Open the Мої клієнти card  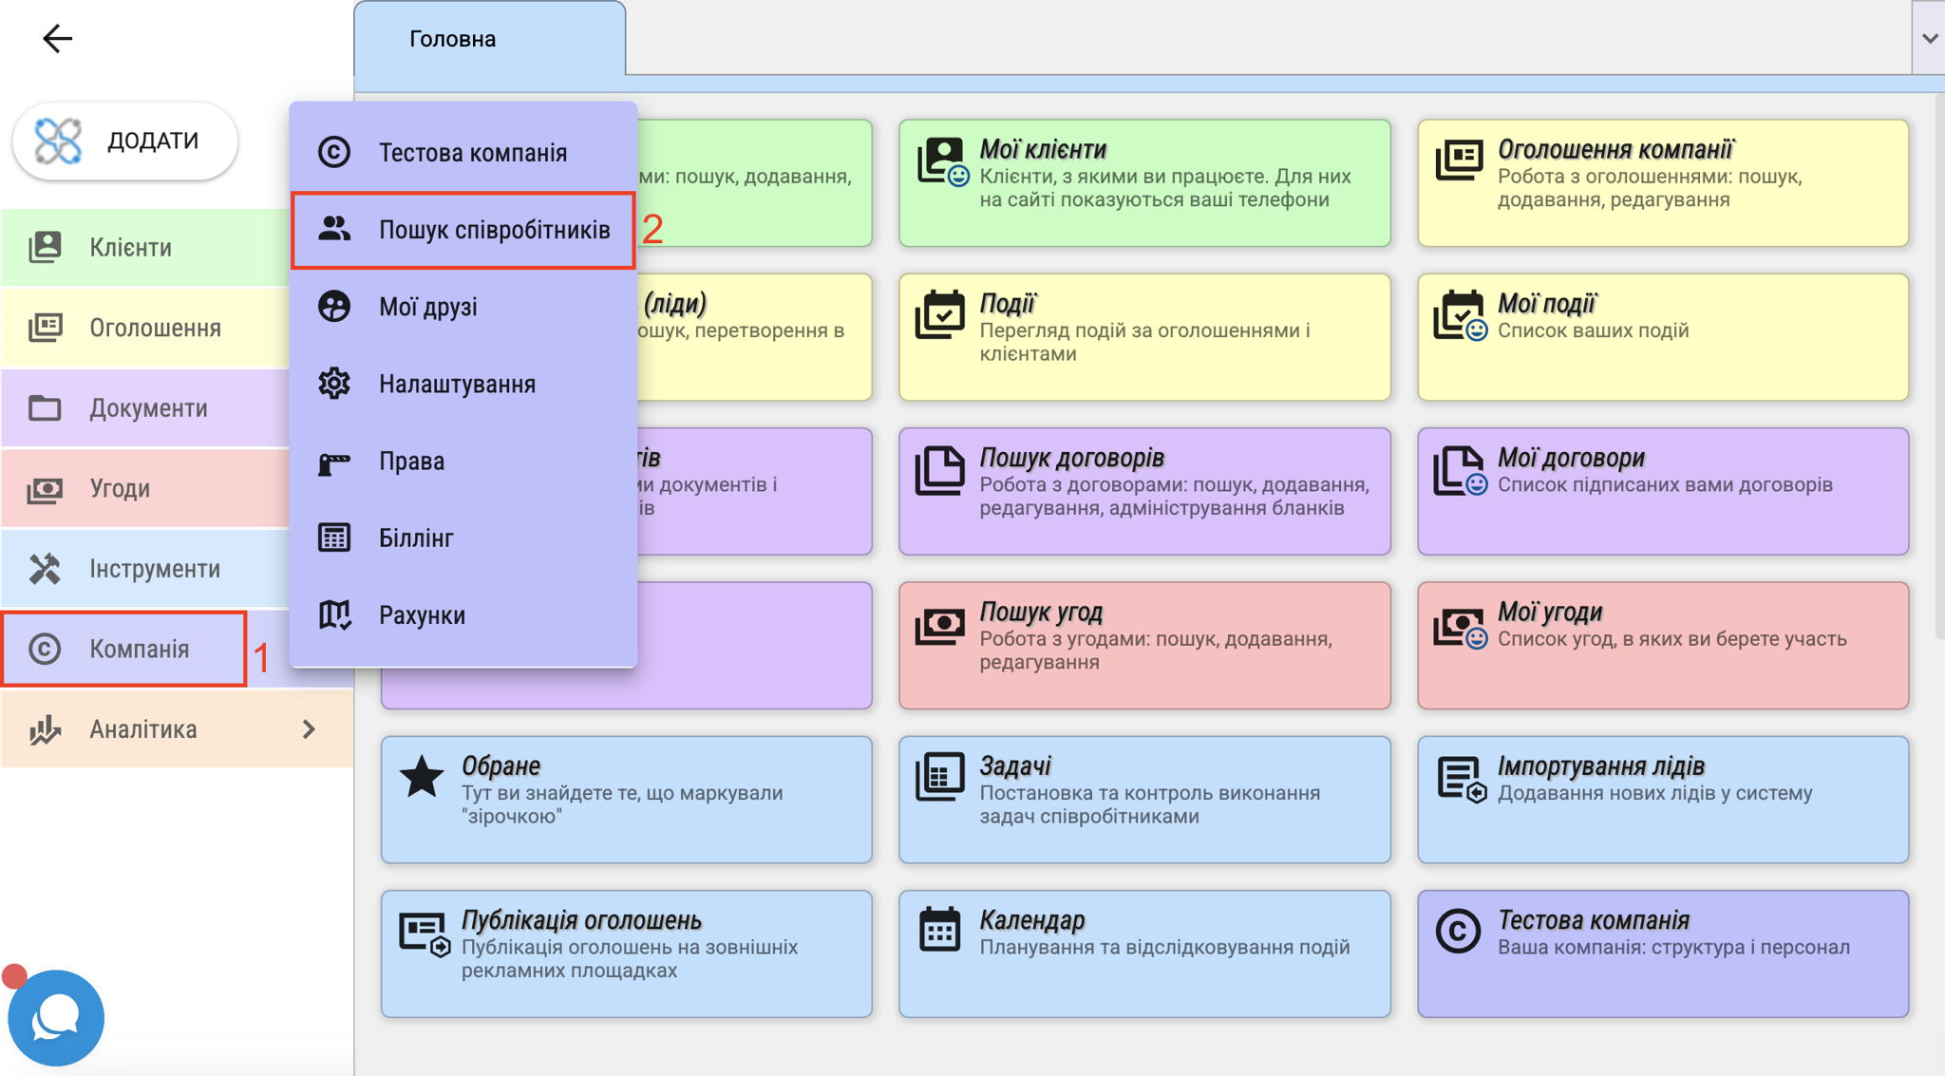point(1144,183)
